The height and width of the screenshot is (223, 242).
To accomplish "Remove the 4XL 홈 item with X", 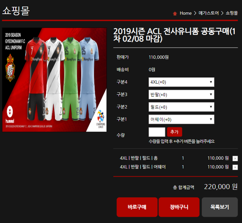I will click(x=235, y=158).
